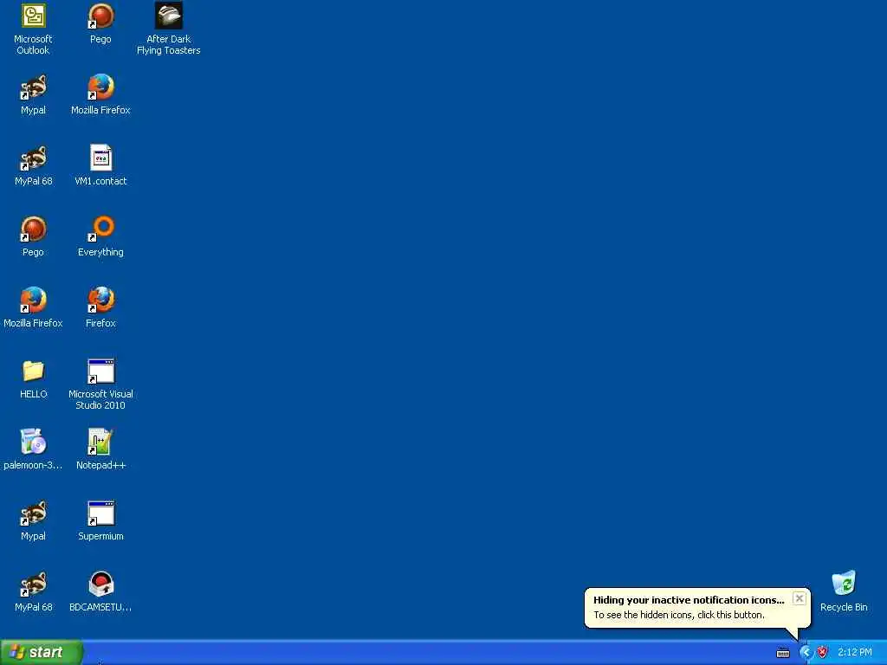This screenshot has height=665, width=887.
Task: Click the 'Hiding your inactive notification icons...' balloon title
Action: (x=689, y=600)
